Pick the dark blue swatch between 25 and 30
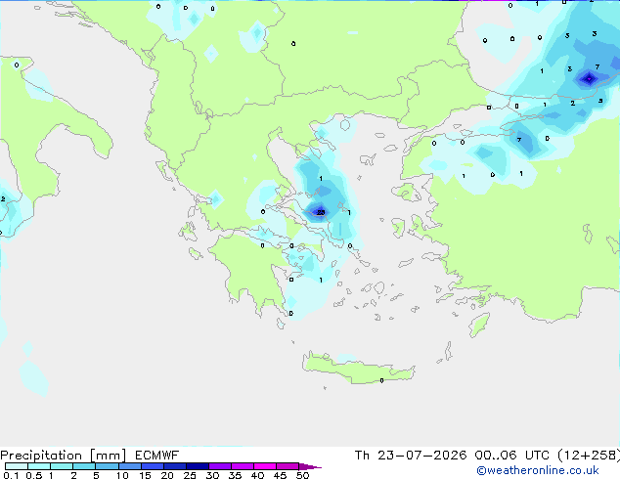 tap(198, 466)
